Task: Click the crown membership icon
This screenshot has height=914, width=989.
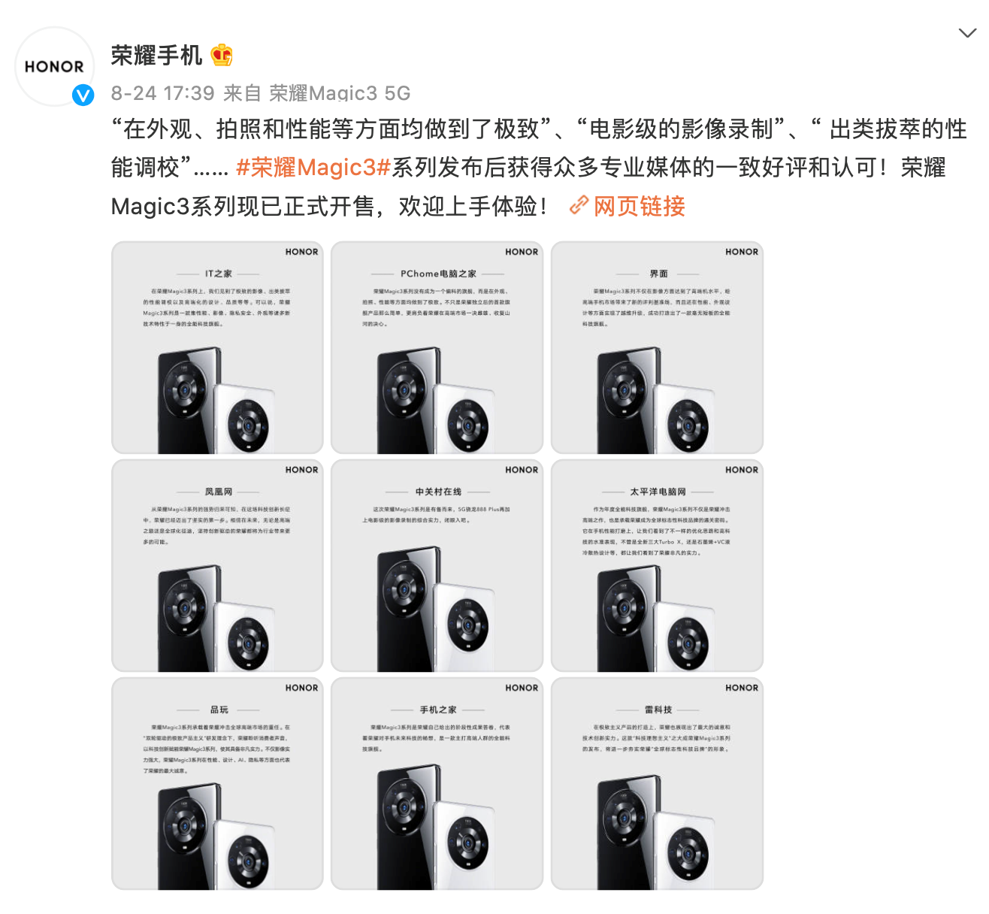Action: (222, 55)
